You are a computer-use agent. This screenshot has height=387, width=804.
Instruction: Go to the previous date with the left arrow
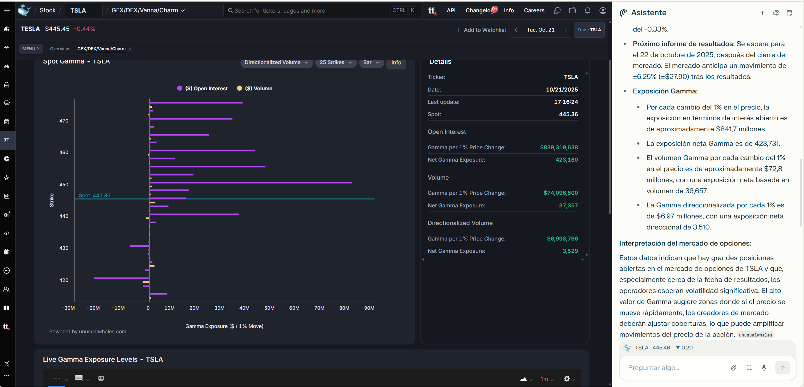pos(516,30)
